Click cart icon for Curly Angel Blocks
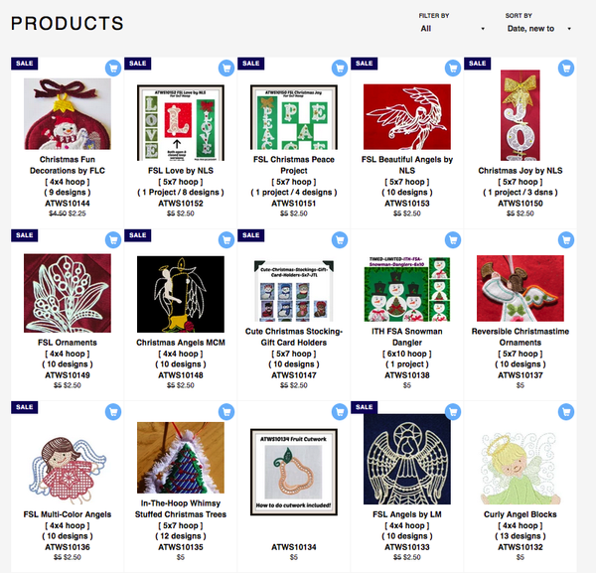This screenshot has width=596, height=573. click(566, 412)
